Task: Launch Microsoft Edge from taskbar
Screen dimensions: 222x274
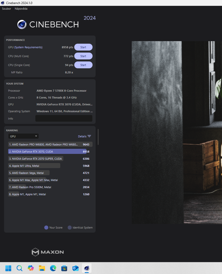Action: 53,268
